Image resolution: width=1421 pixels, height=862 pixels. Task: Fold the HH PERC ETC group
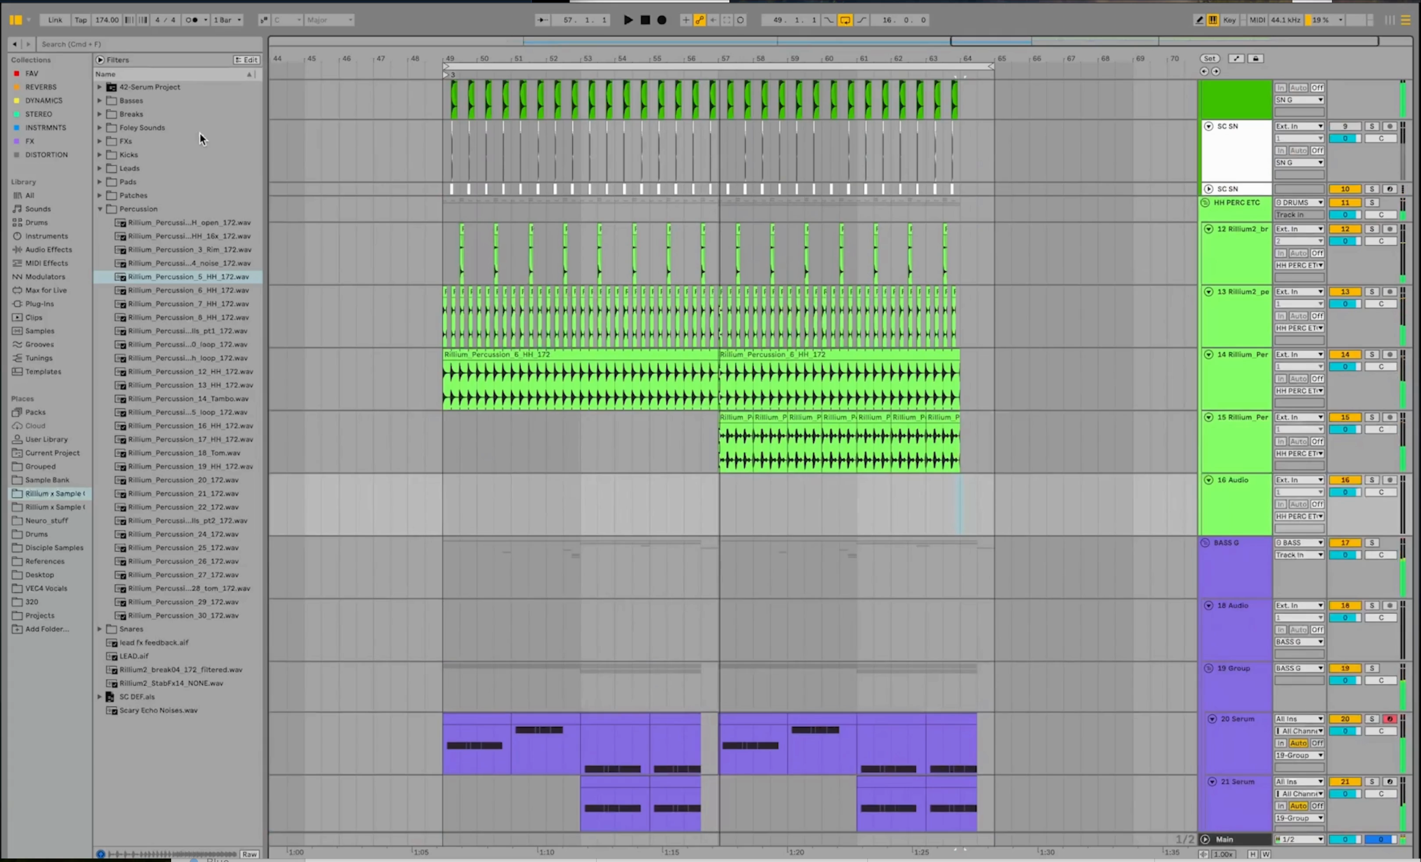(x=1205, y=202)
